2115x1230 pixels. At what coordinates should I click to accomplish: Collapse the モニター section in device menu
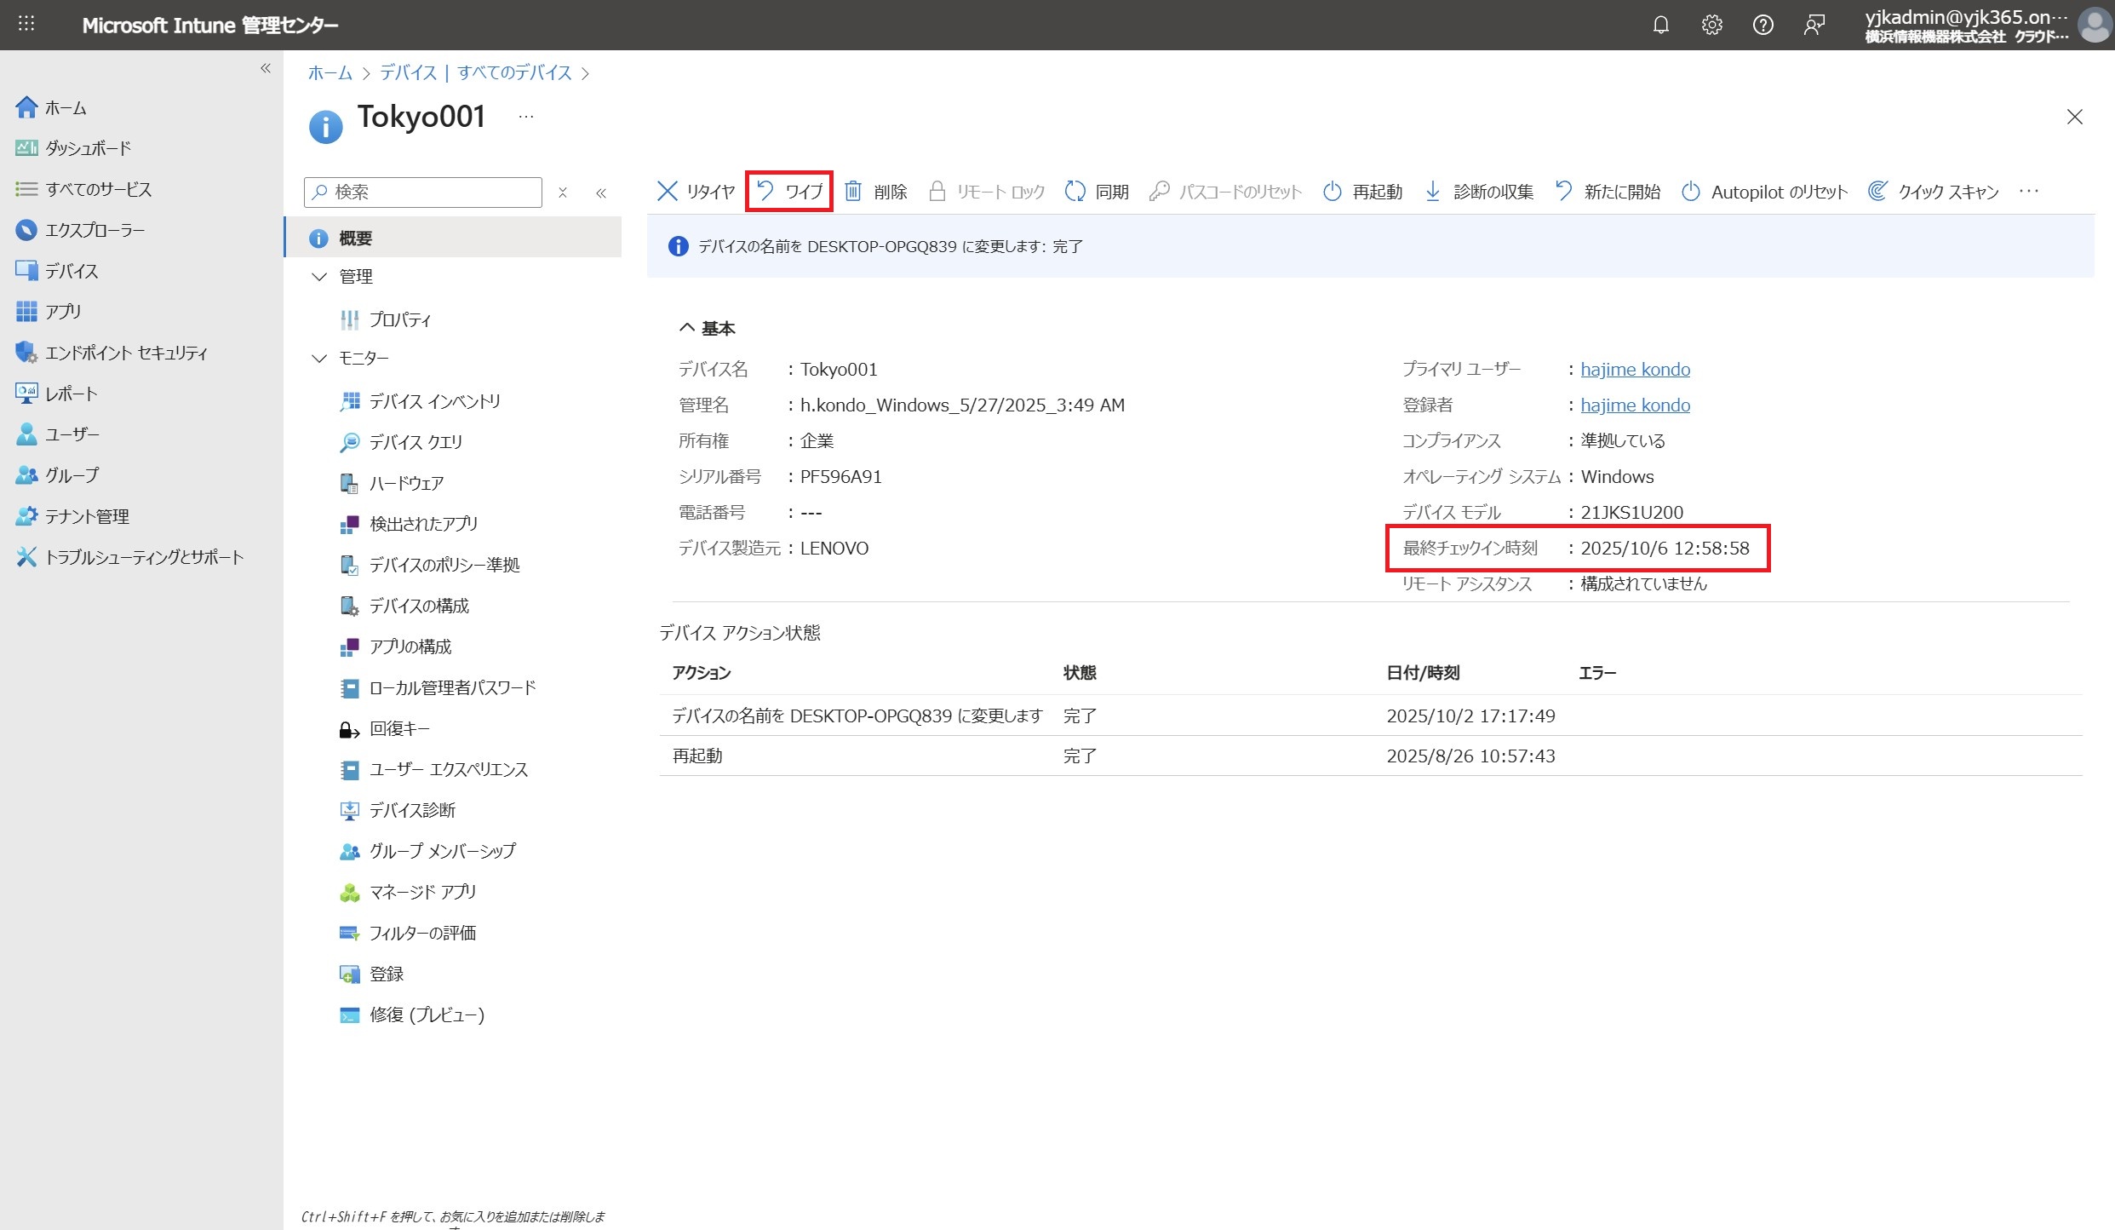[319, 358]
